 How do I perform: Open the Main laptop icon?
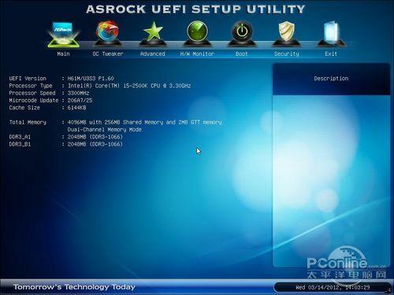[64, 34]
